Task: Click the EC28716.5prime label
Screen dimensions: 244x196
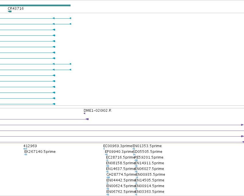Action: tap(120, 157)
